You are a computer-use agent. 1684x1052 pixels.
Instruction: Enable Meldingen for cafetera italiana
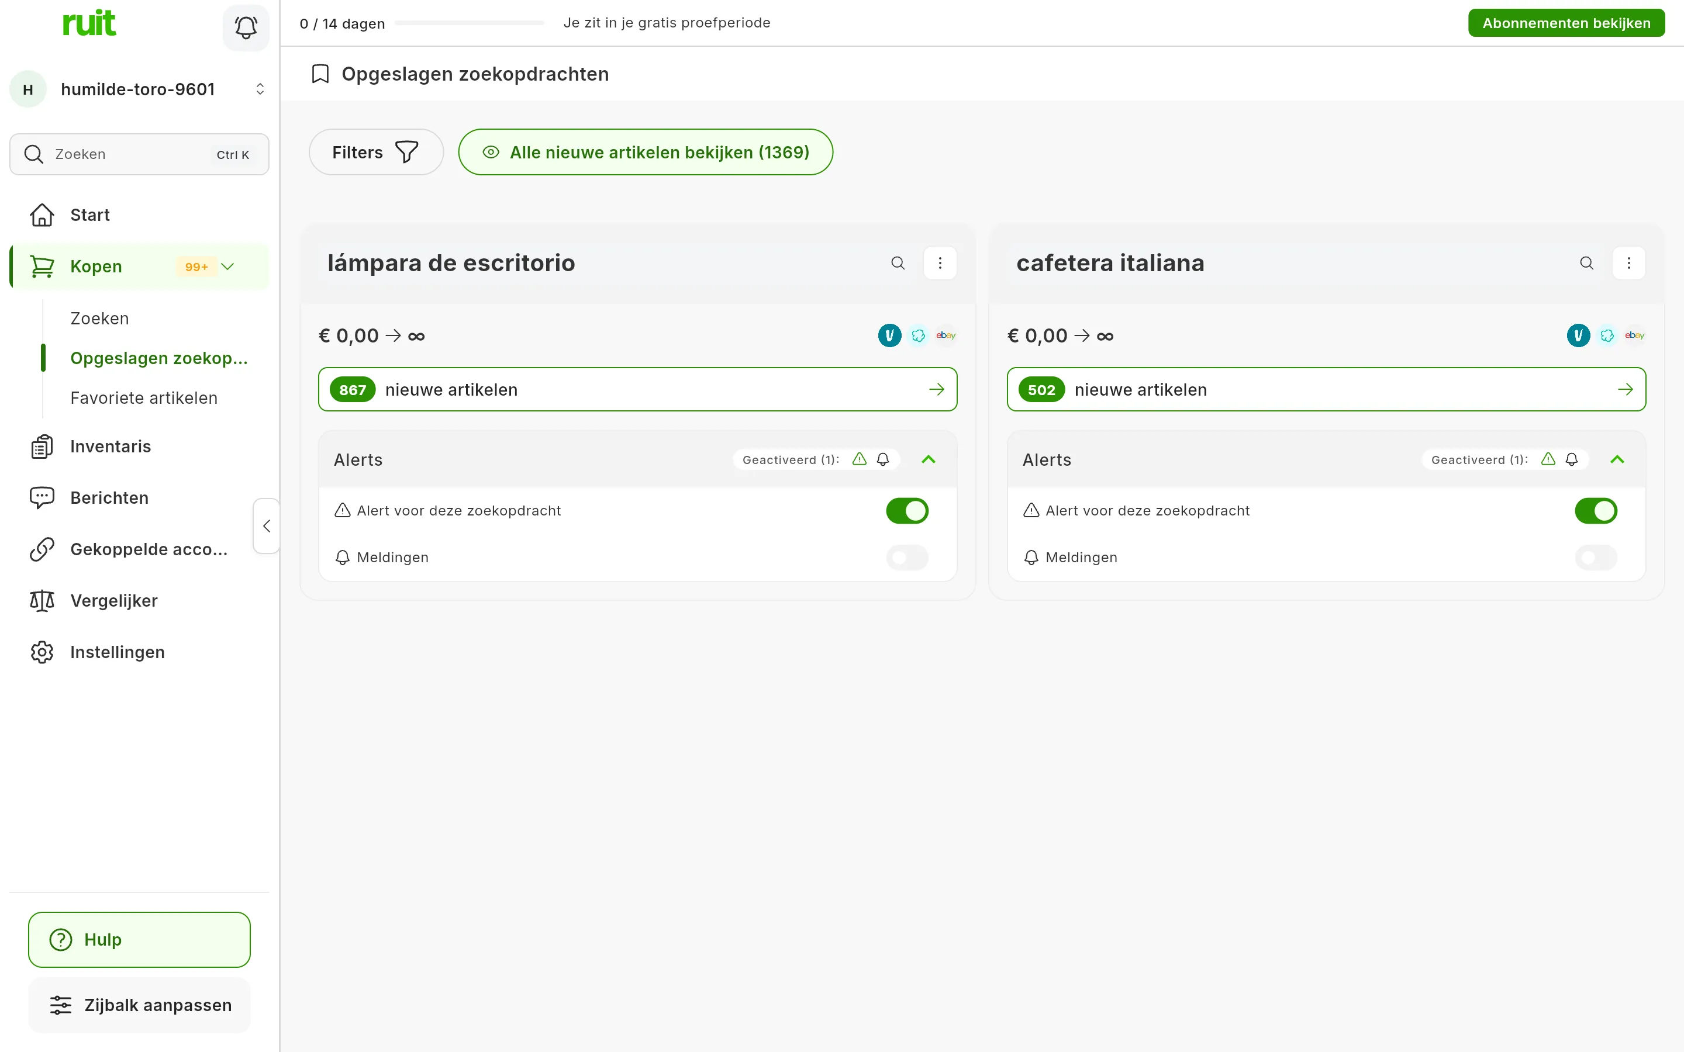click(x=1596, y=558)
